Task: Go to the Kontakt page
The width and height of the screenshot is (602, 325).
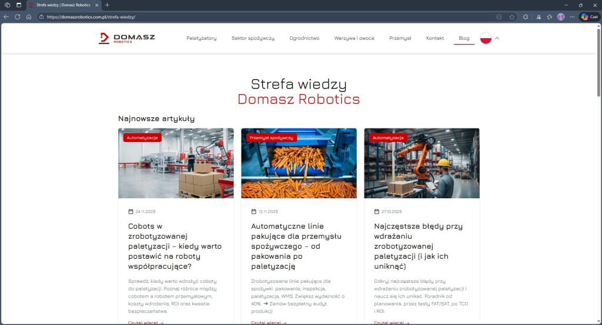Action: tap(435, 38)
